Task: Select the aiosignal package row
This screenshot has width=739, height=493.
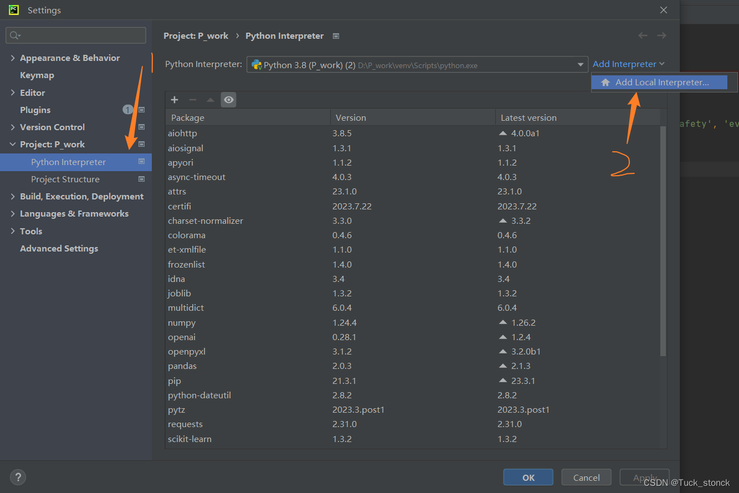Action: (x=413, y=148)
